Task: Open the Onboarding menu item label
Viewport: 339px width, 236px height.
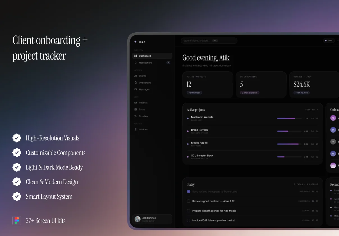Action: 145,83
